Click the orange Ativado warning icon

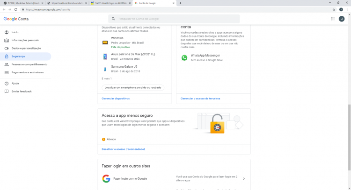(103, 139)
